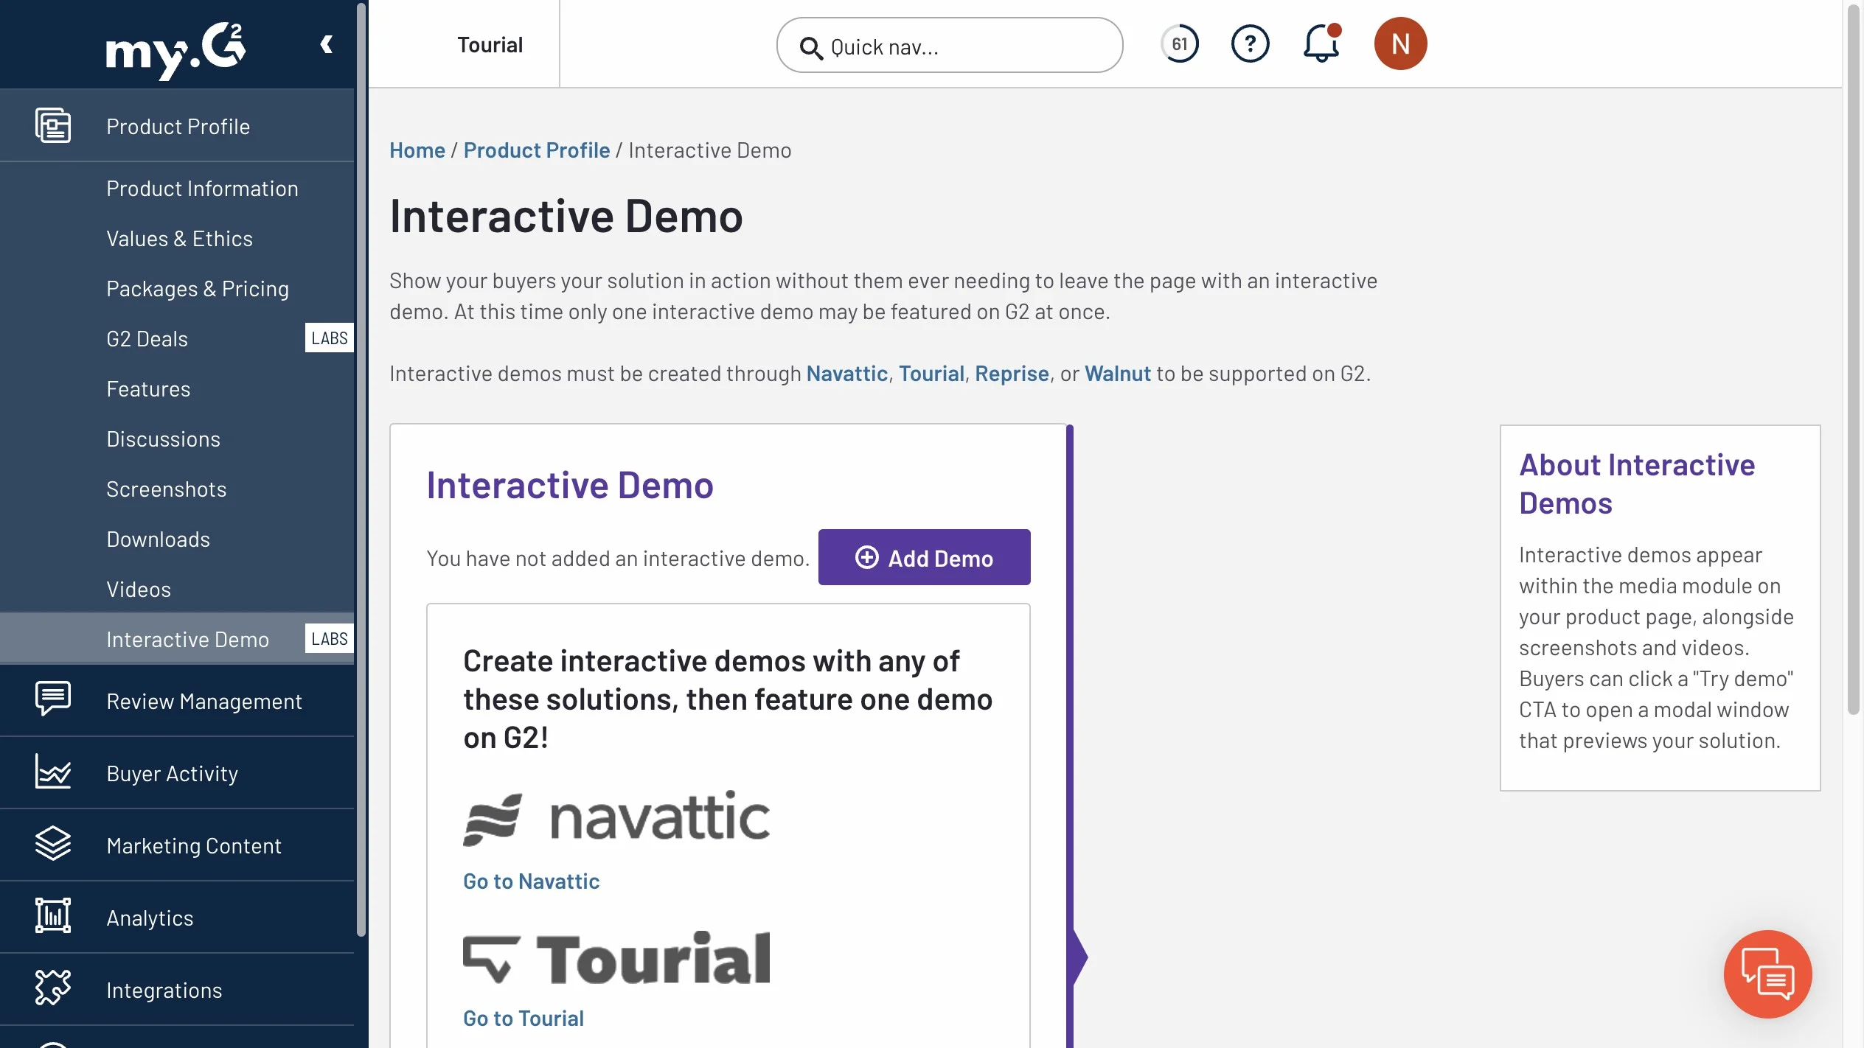This screenshot has width=1864, height=1048.
Task: Open Features in sidebar
Action: [148, 389]
